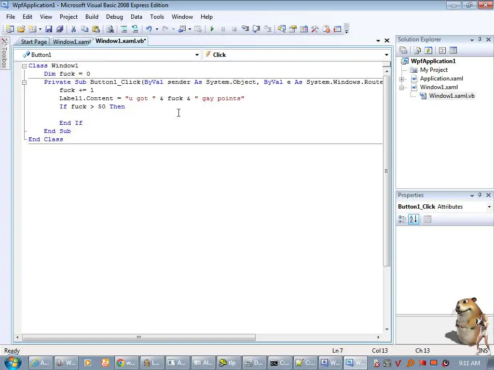Screen dimensions: 494x370
Task: Open Solution Explorer window position dropdown
Action: pyautogui.click(x=472, y=40)
